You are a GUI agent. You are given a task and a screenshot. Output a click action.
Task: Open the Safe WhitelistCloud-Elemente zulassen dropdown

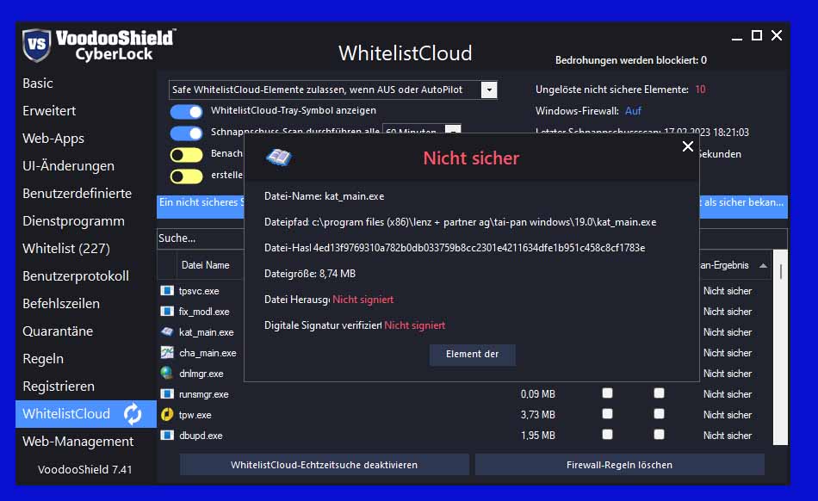tap(489, 90)
